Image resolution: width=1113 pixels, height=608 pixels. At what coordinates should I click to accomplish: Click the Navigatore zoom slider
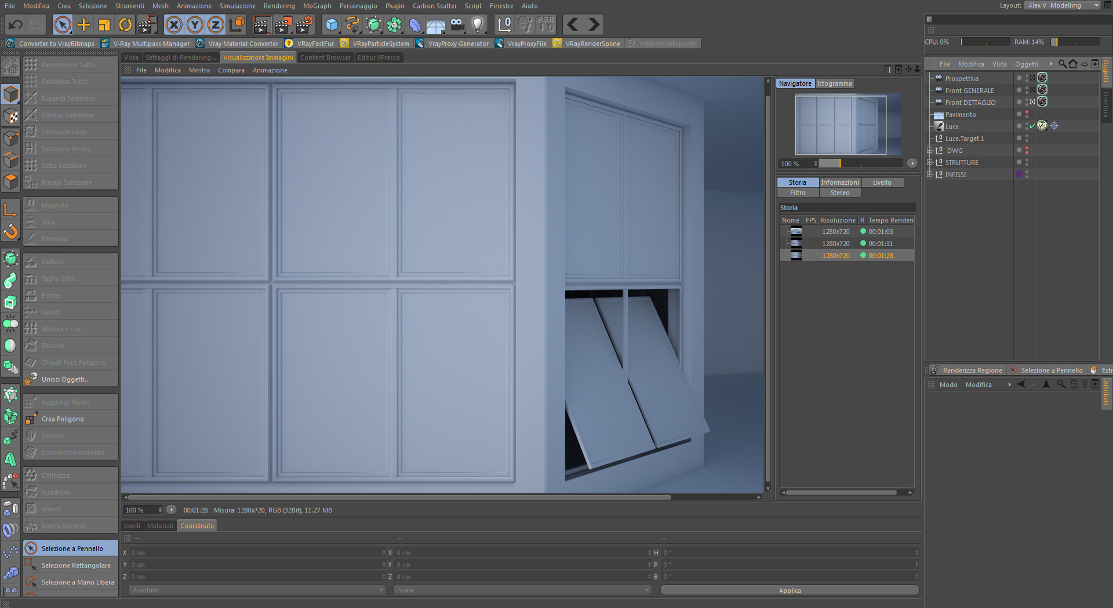coord(860,163)
